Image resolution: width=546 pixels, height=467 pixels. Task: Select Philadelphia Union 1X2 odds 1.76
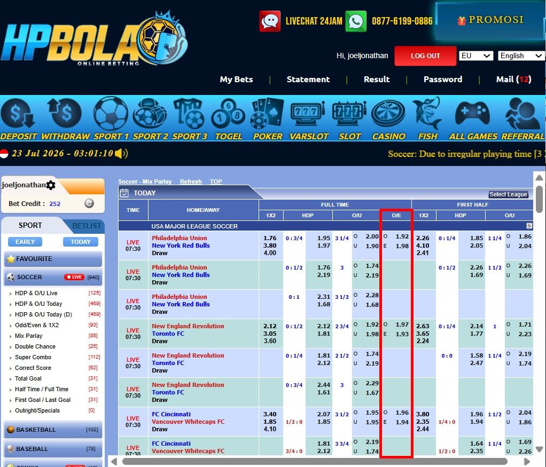point(270,238)
